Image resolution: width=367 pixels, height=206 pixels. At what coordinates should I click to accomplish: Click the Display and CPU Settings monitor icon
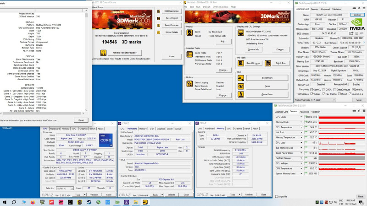tap(240, 33)
